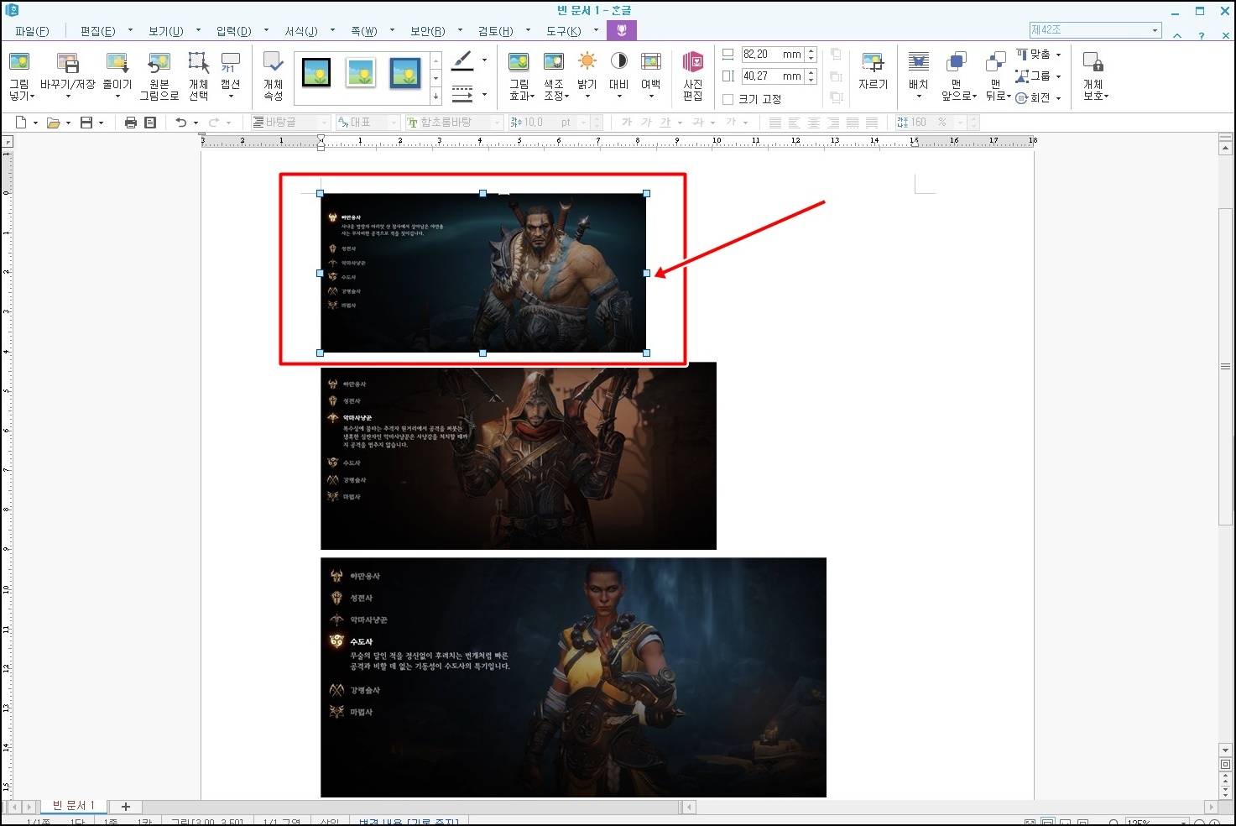Viewport: 1236px width, 826px height.
Task: Open the save icon dropdown arrow
Action: 101,123
